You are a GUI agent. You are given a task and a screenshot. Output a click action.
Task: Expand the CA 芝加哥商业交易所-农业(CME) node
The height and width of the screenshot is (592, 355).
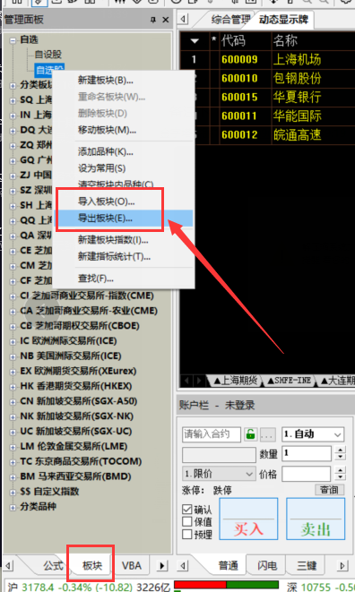click(x=13, y=312)
